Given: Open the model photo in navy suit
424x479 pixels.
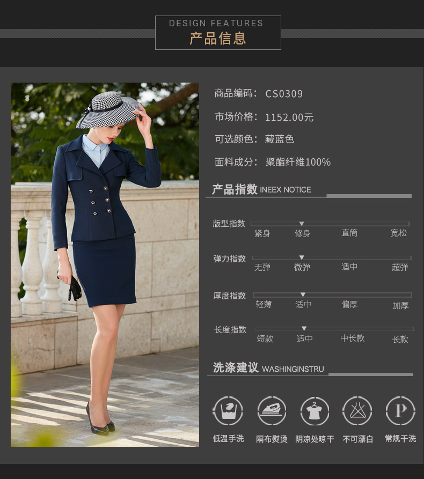Looking at the screenshot, I should 105,264.
